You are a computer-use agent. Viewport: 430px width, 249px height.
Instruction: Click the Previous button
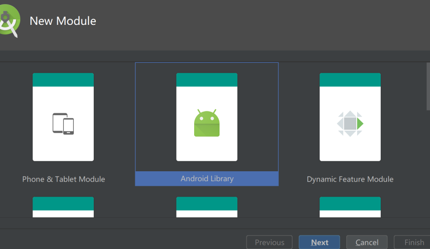point(269,242)
